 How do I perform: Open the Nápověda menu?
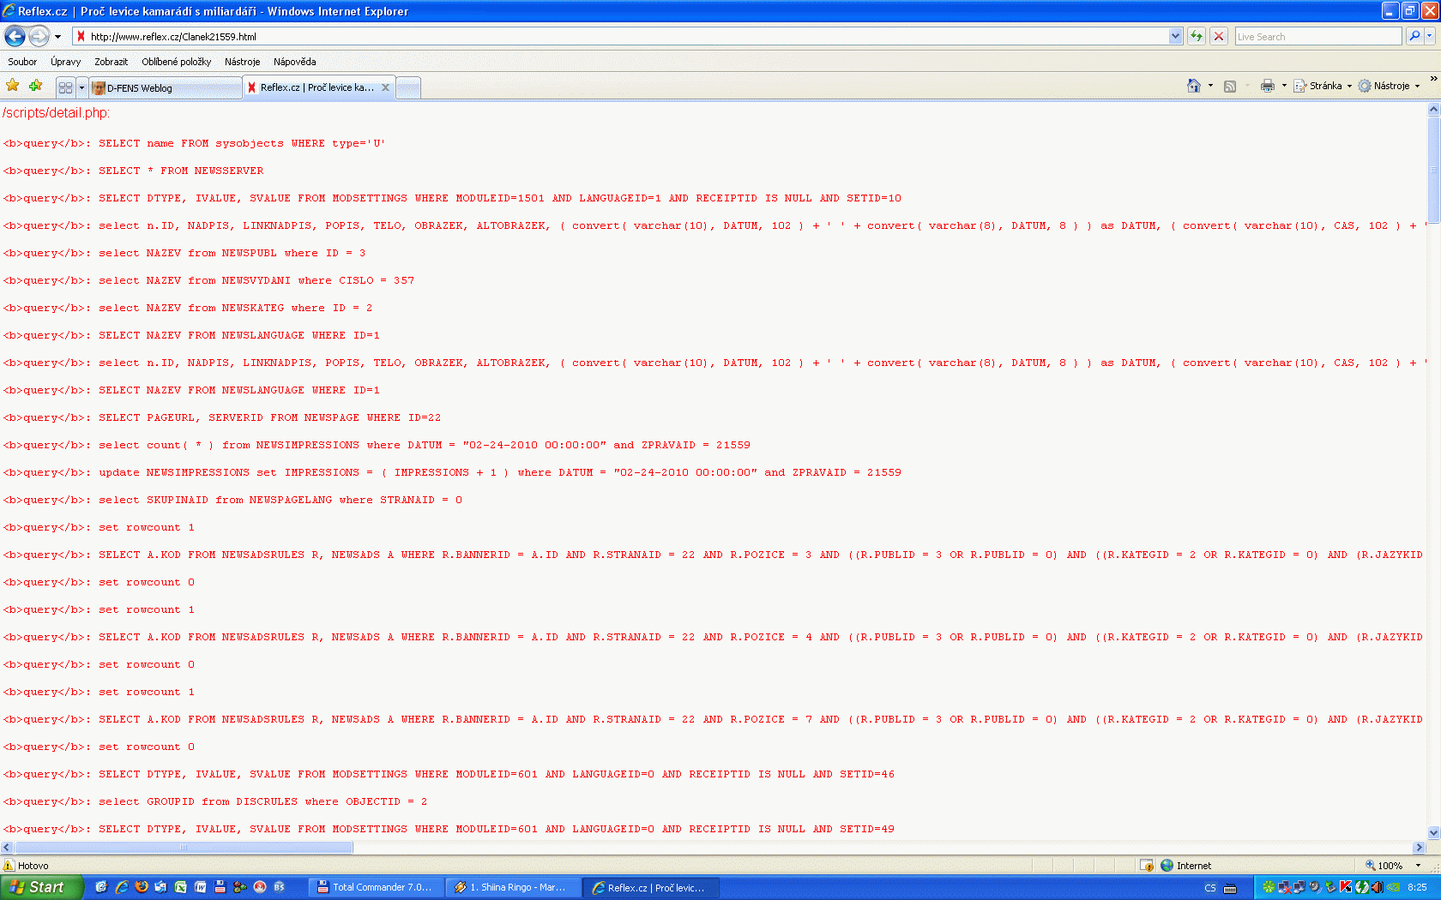click(294, 62)
